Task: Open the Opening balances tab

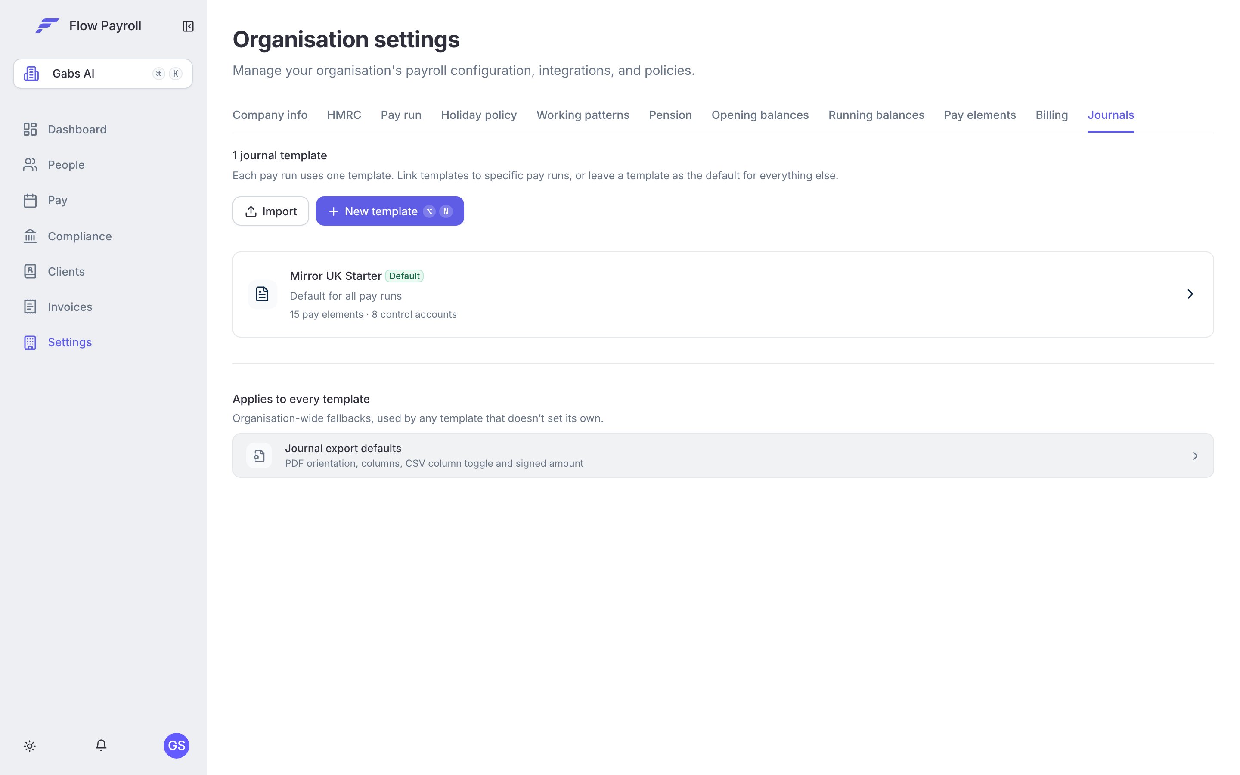Action: point(760,115)
